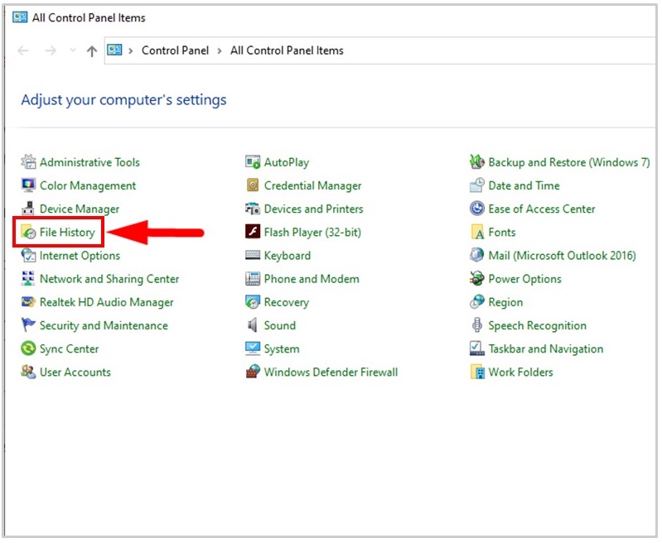
Task: Open the Taskbar and Navigation link
Action: [545, 349]
